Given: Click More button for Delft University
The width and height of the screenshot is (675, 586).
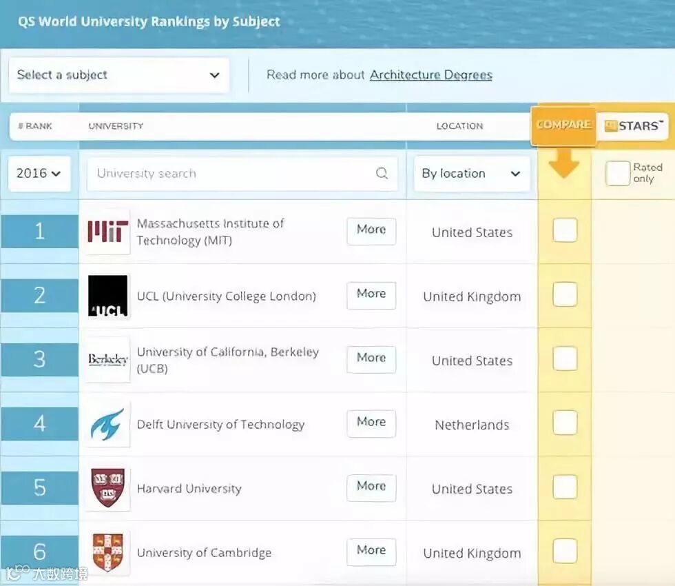Looking at the screenshot, I should coord(371,423).
